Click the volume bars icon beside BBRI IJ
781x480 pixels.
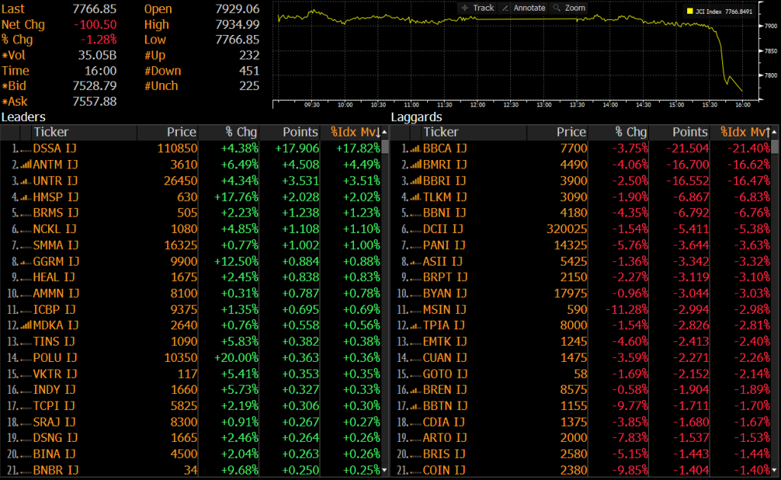coord(416,181)
